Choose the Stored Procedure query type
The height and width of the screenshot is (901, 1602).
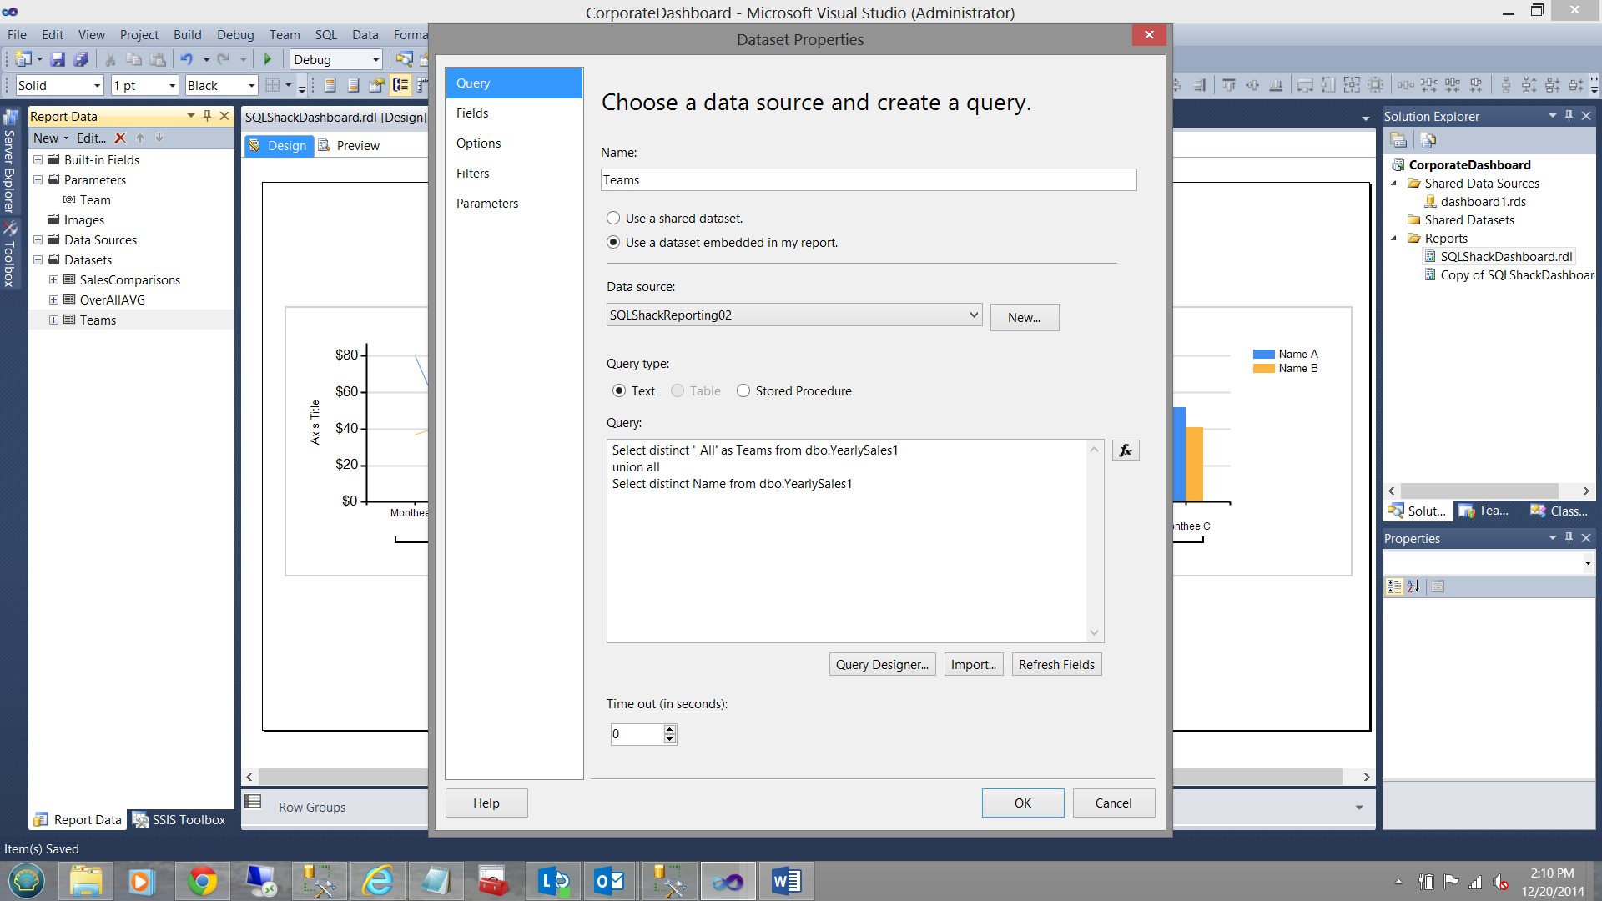pyautogui.click(x=743, y=391)
